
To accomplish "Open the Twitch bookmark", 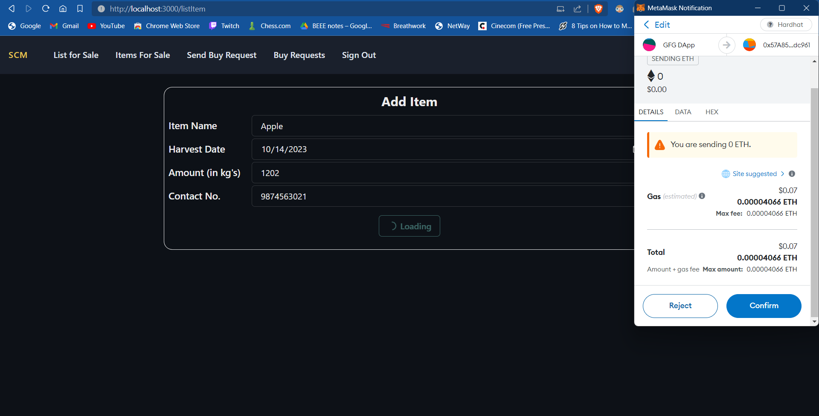I will click(x=224, y=26).
